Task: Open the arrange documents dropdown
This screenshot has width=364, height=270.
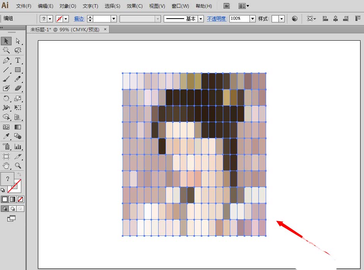Action: pyautogui.click(x=244, y=6)
